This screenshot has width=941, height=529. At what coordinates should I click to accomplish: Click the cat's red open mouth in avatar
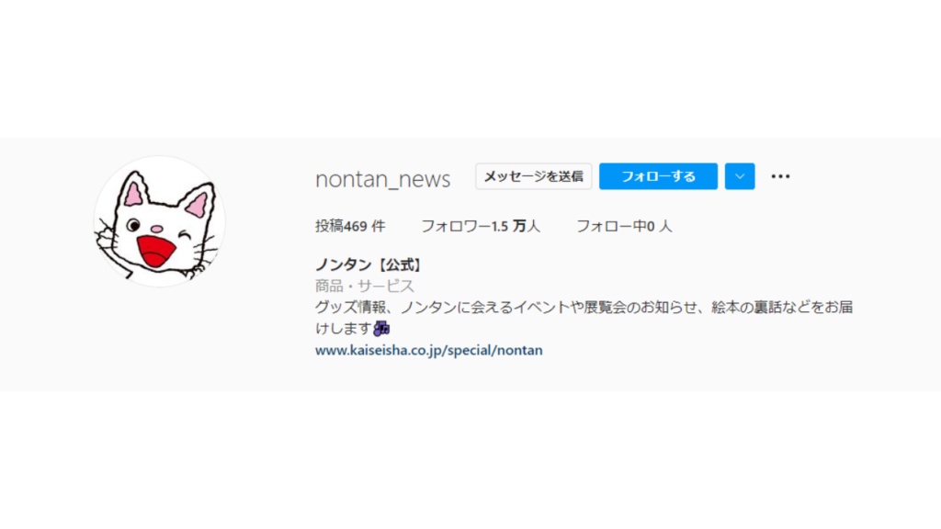(x=155, y=252)
